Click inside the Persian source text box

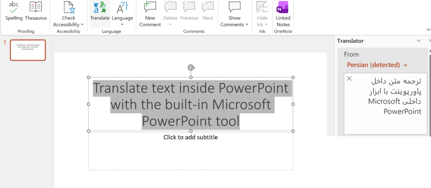tap(386, 103)
